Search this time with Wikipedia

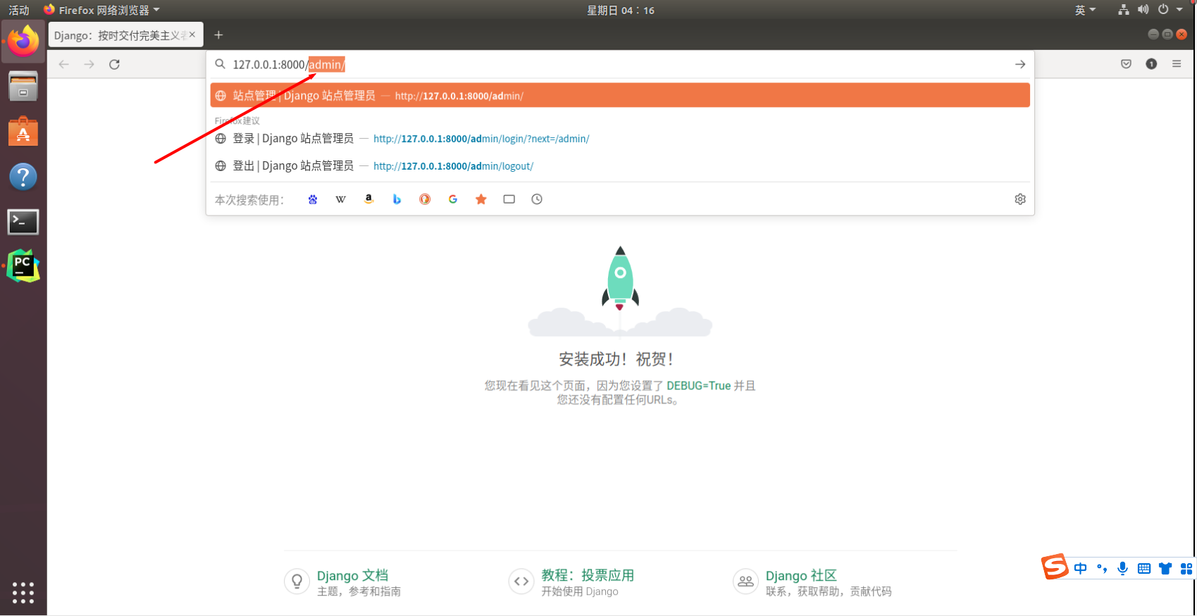click(x=341, y=199)
